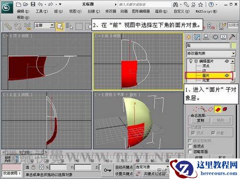Open the 创建选择集 named selection dropdown
The height and width of the screenshot is (179, 240).
[x=233, y=25]
